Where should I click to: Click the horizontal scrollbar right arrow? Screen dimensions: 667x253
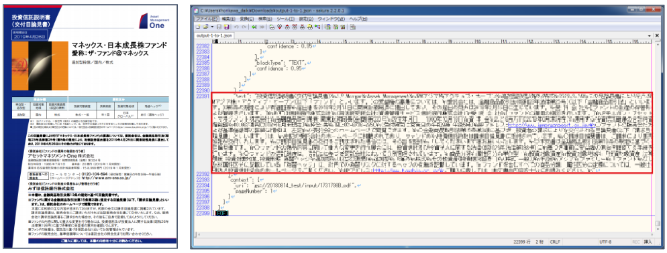pyautogui.click(x=652, y=234)
